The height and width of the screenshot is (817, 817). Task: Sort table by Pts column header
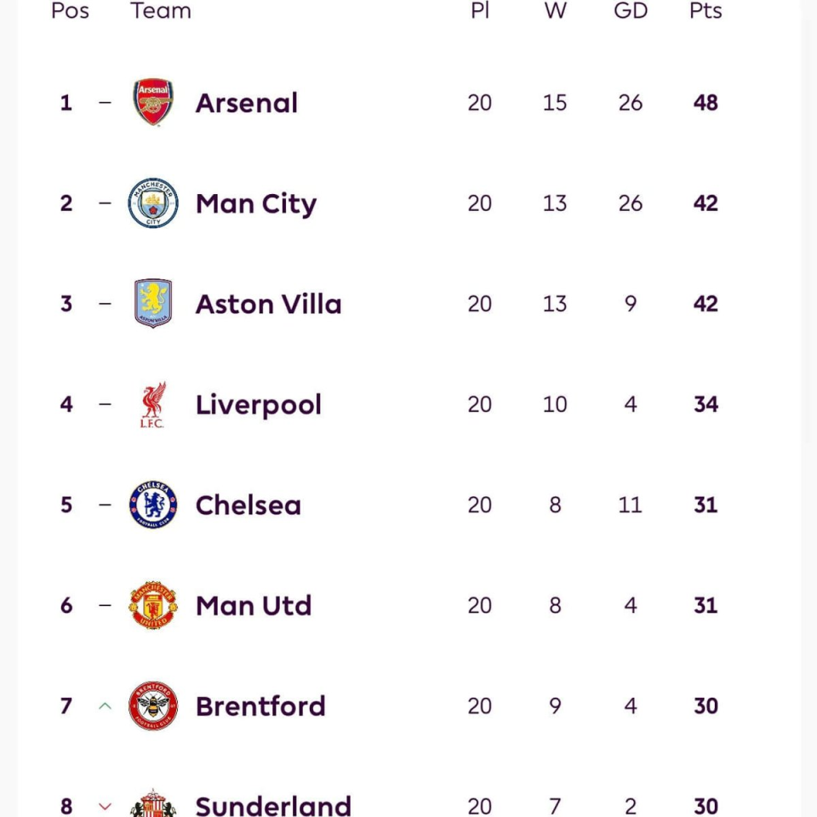tap(706, 11)
